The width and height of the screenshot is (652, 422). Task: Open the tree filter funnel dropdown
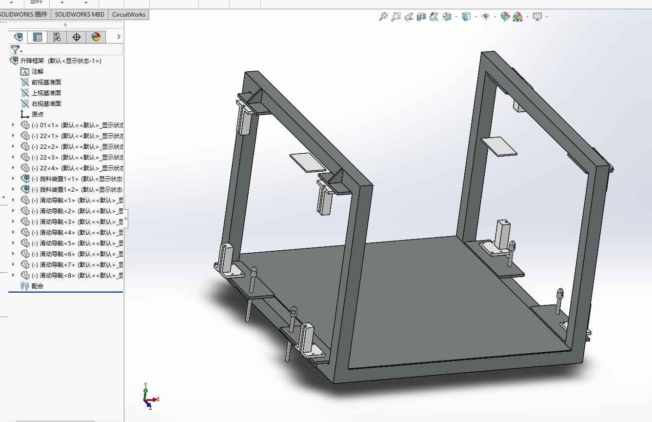(17, 50)
